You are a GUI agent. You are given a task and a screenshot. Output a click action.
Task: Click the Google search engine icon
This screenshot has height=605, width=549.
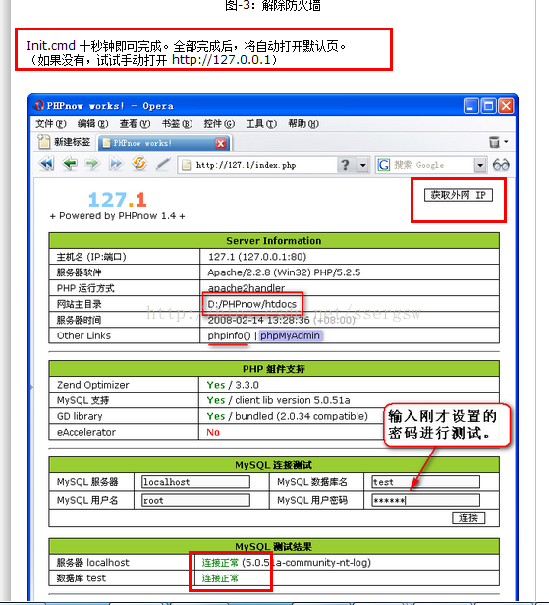tap(384, 165)
